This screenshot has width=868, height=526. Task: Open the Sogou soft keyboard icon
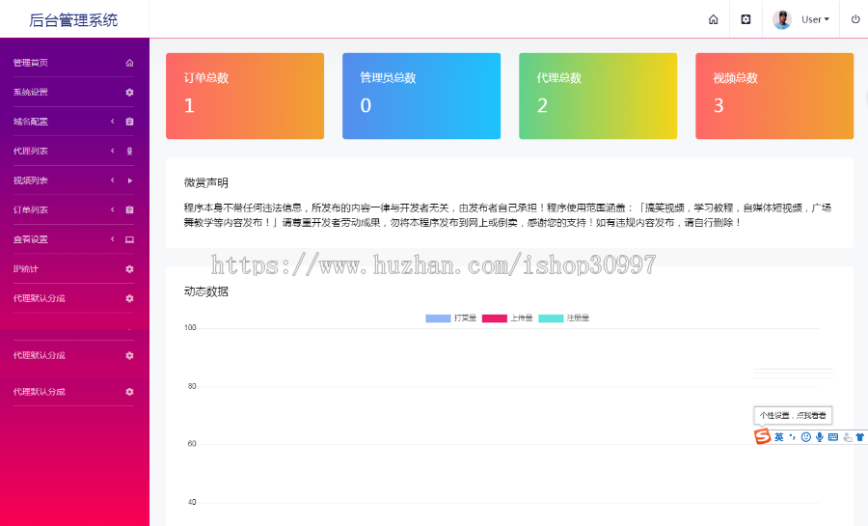[833, 437]
